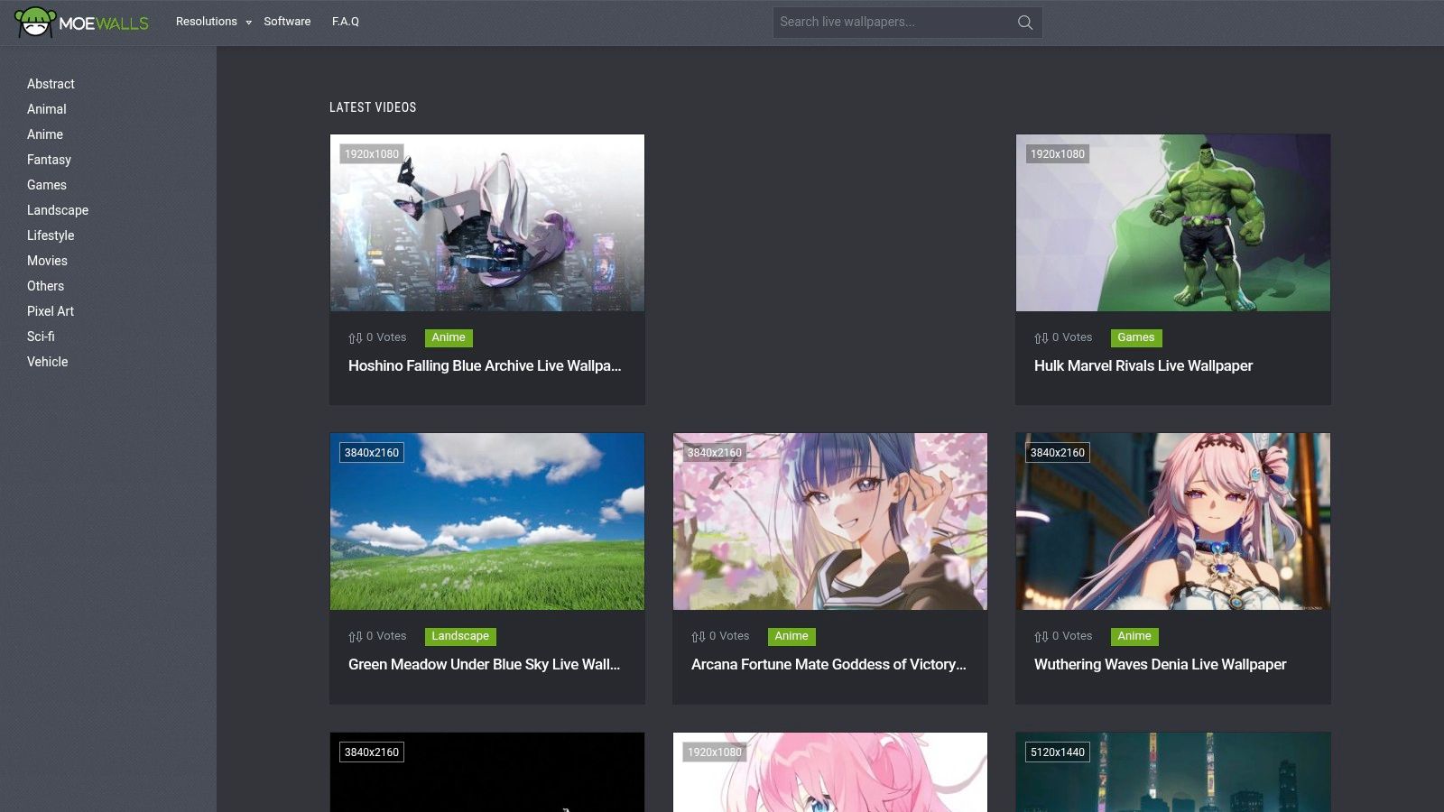Screen dimensions: 1444x812
Task: Click 3840x2160 badge on Arcana Fortune thumbnail
Action: click(715, 453)
